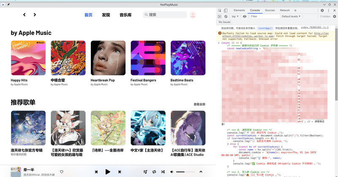Click the app icon in the title bar
The image size is (338, 177).
pos(3,5)
